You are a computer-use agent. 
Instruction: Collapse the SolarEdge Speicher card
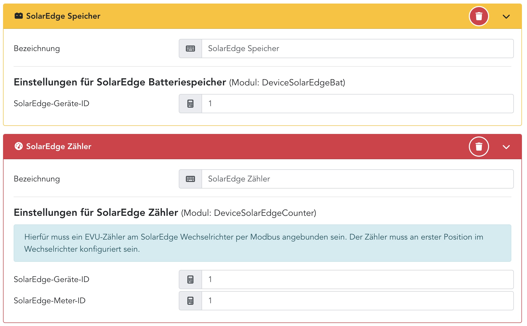click(506, 17)
